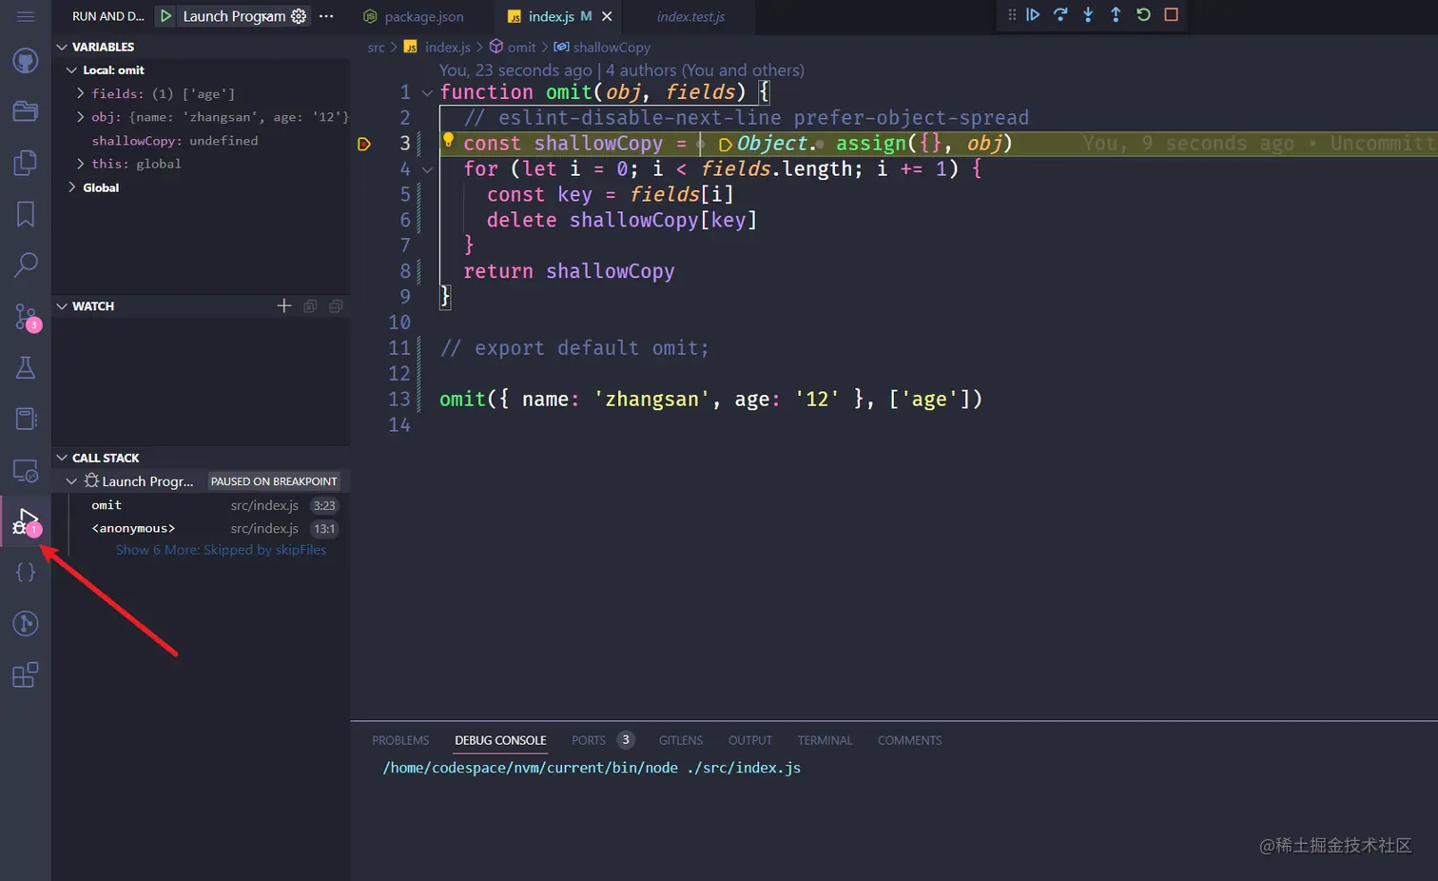Restart the debugging session
This screenshot has height=881, width=1438.
click(x=1143, y=14)
